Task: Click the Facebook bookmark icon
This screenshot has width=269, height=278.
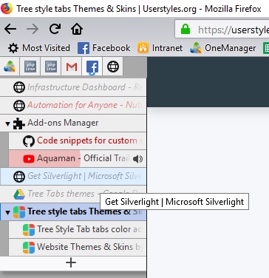Action: click(x=84, y=48)
